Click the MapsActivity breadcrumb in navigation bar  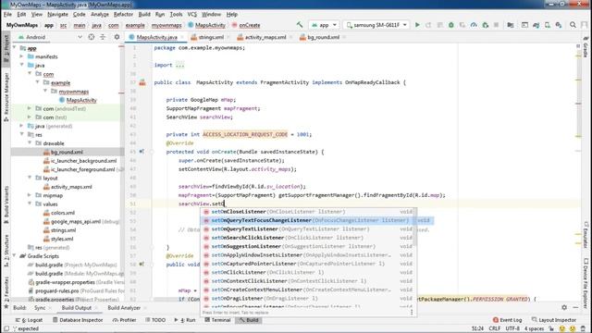206,25
